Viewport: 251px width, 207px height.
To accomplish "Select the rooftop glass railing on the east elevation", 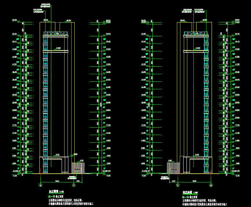I will [56, 33].
